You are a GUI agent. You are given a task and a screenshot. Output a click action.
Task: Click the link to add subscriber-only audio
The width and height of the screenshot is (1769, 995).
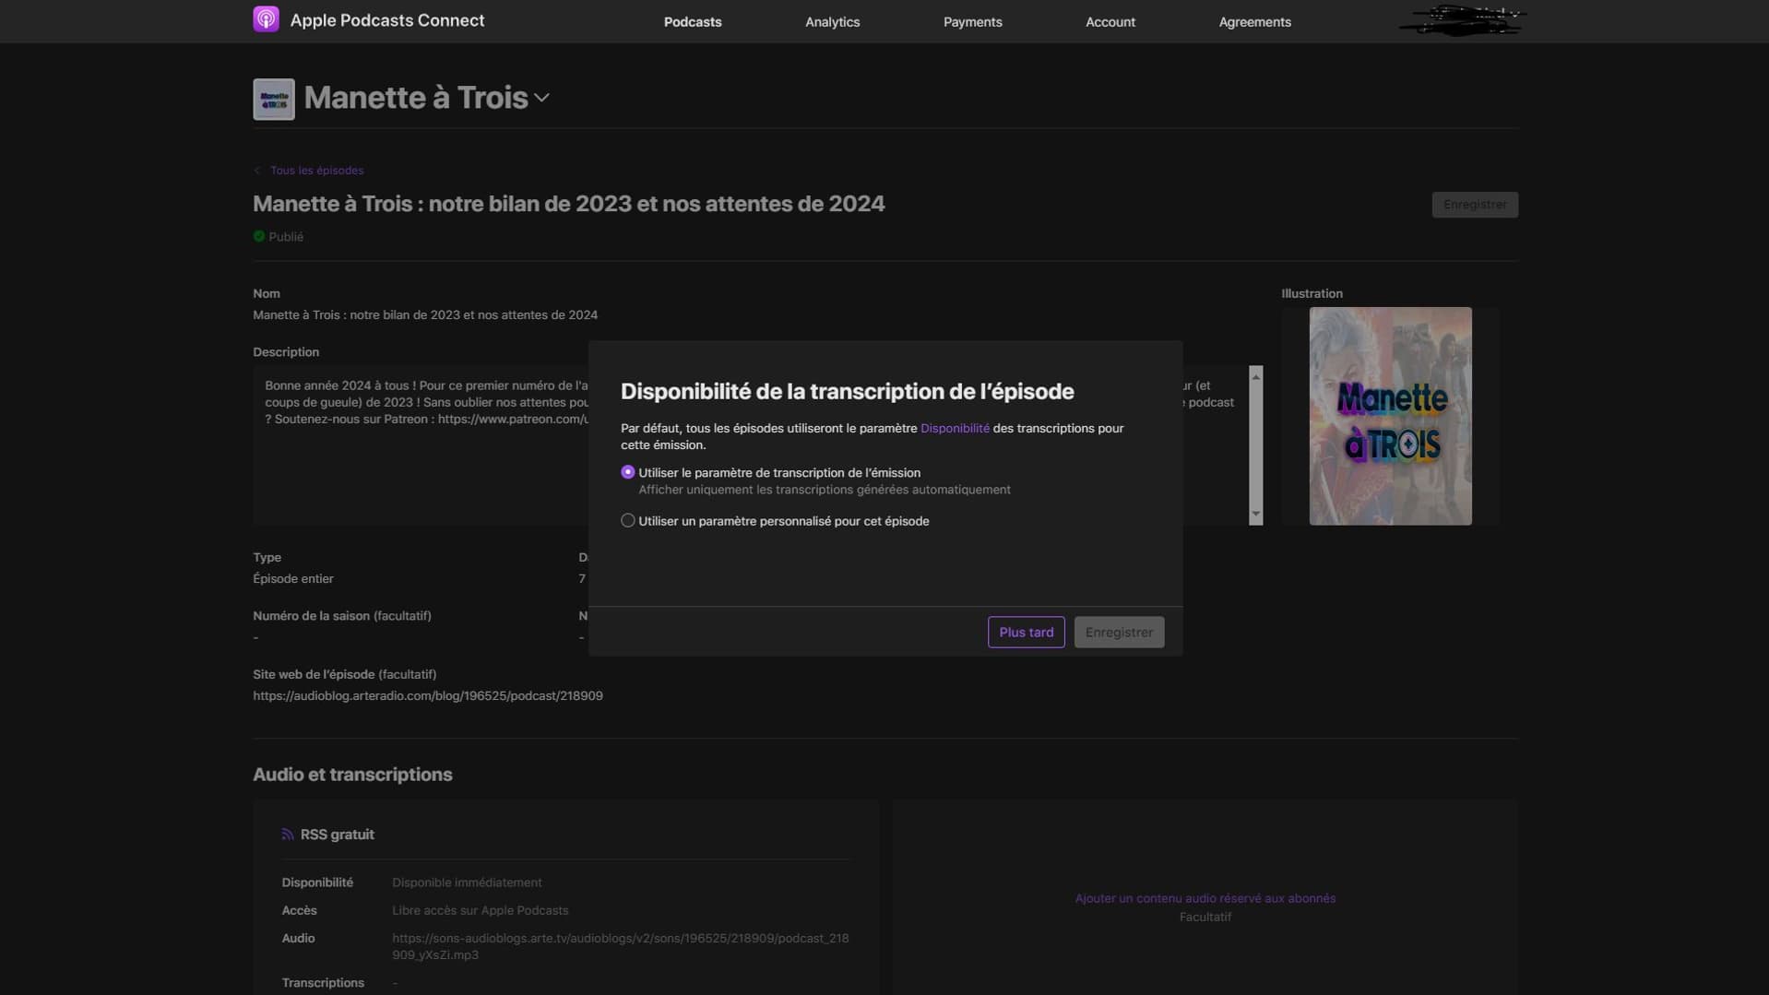pyautogui.click(x=1205, y=898)
